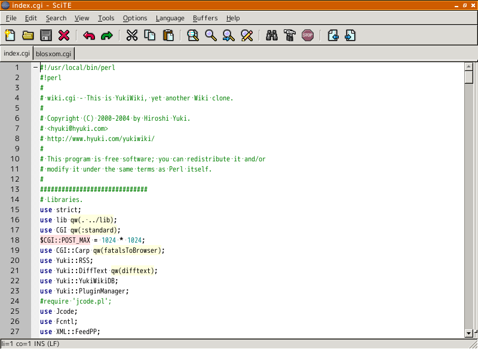Click the vertical scrollbar thumb
Image resolution: width=478 pixels, height=349 pixels.
[469, 77]
